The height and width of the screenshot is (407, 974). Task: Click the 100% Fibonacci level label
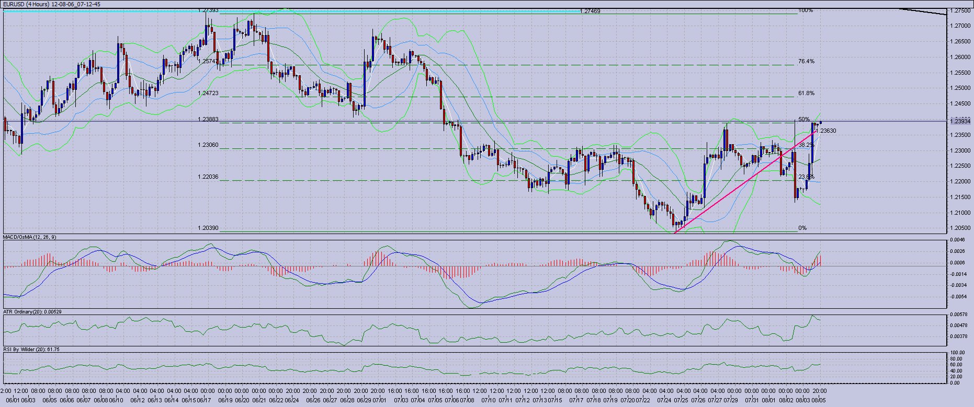pyautogui.click(x=805, y=10)
